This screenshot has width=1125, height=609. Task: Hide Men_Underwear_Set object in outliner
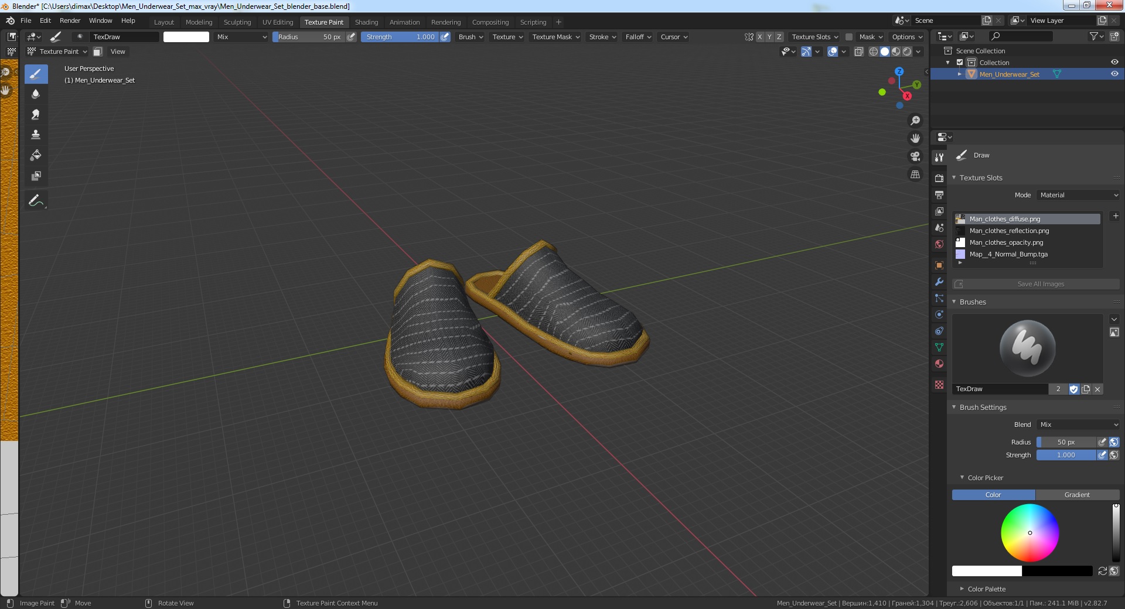pyautogui.click(x=1114, y=74)
